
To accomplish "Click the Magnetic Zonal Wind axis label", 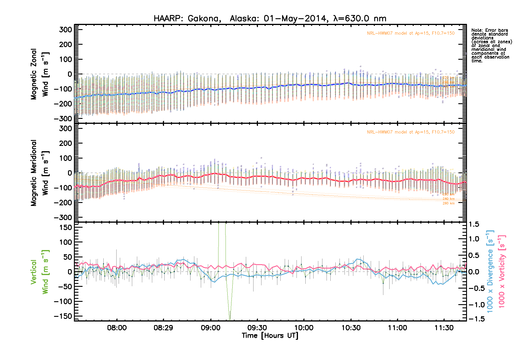I will tap(39, 74).
